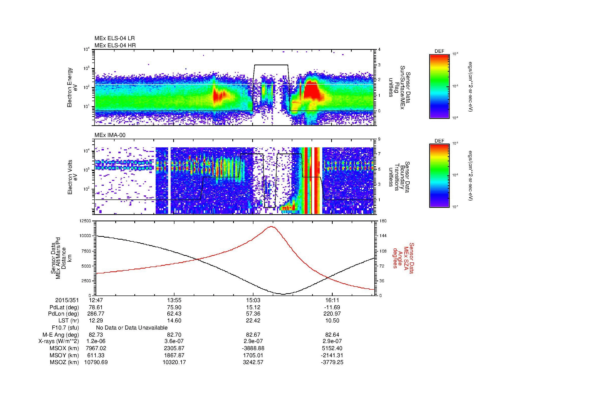Select M-E Ang value '82.73'
This screenshot has width=594, height=420.
pos(96,335)
